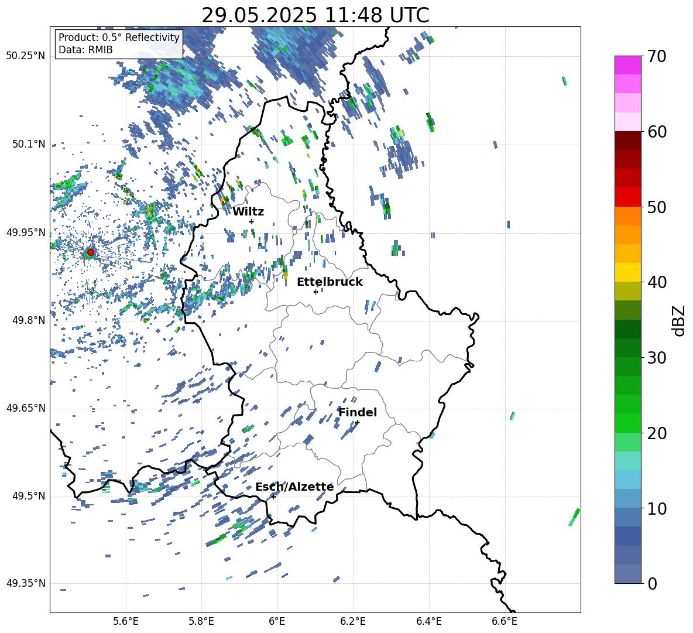Click the yellow colorbar swatch above 40
Image resolution: width=693 pixels, height=633 pixels.
(x=628, y=272)
